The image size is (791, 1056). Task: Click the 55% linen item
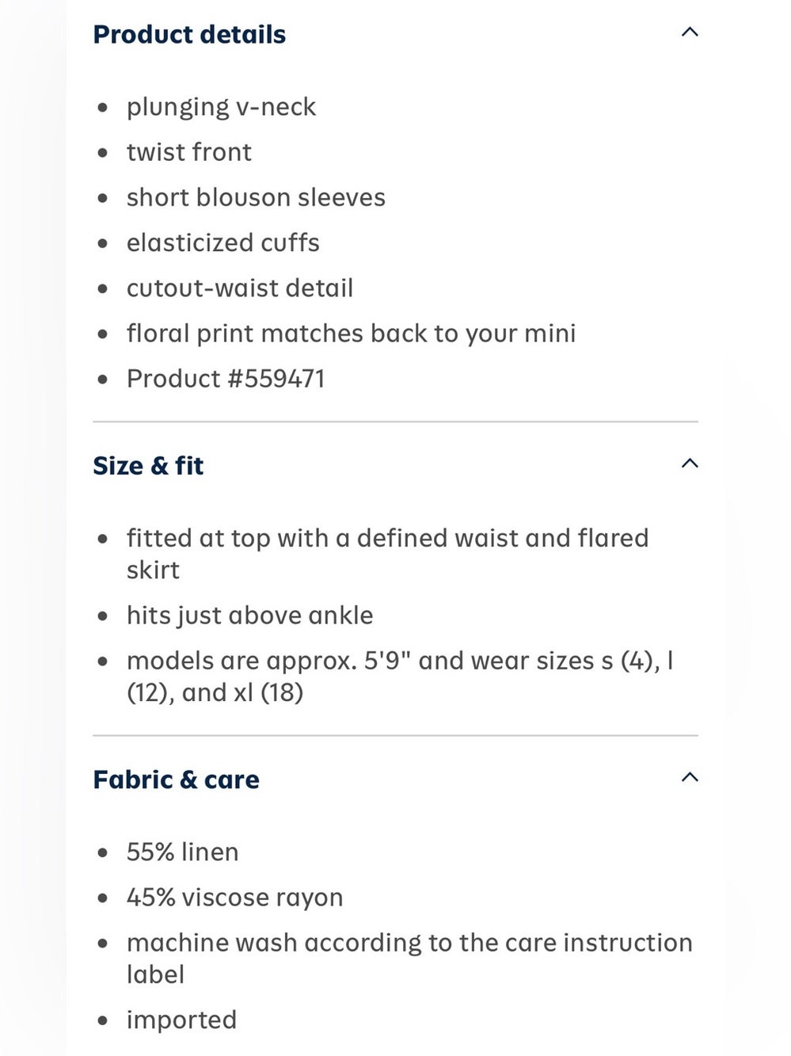click(182, 852)
